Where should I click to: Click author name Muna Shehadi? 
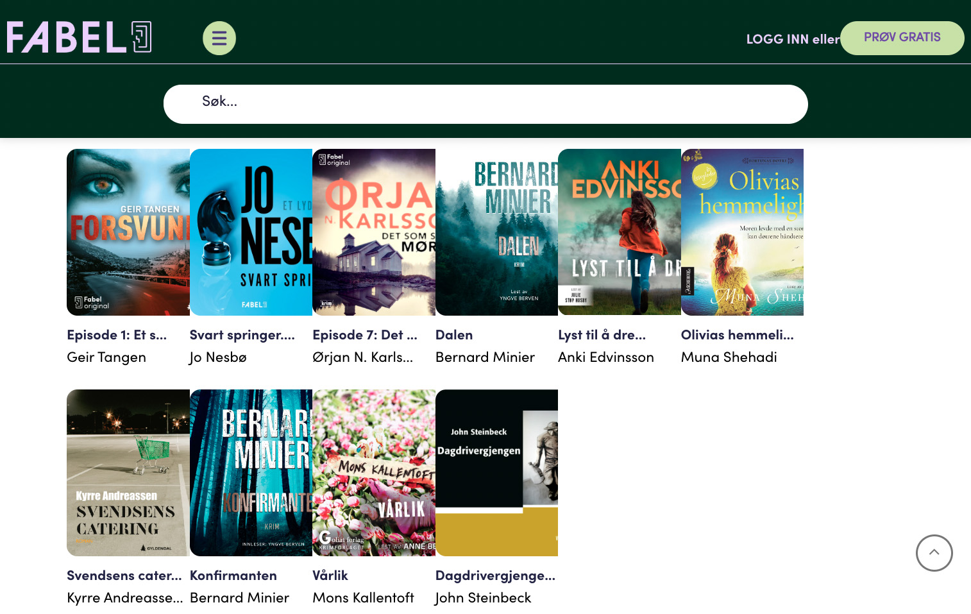click(x=729, y=357)
